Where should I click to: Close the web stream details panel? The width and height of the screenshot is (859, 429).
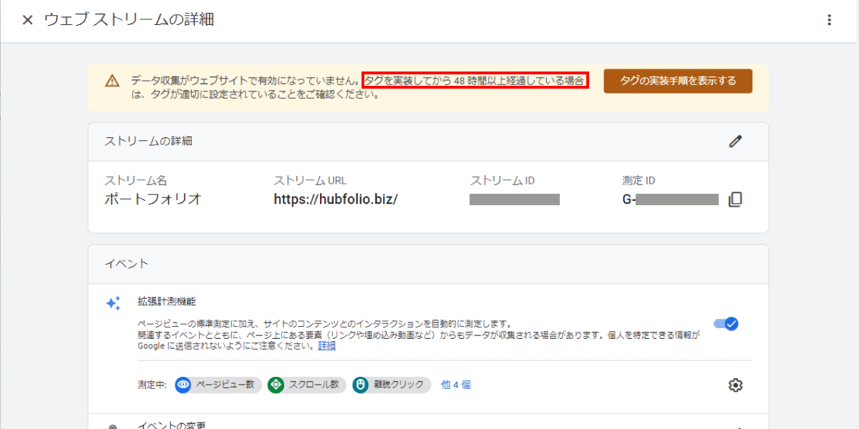coord(27,20)
